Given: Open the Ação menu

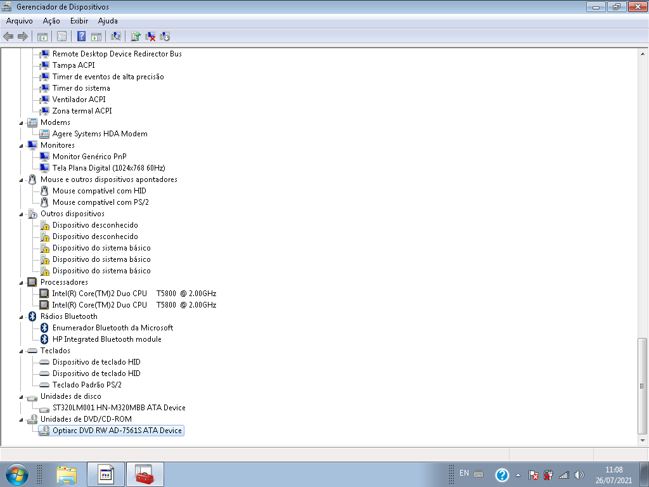Looking at the screenshot, I should tap(51, 21).
